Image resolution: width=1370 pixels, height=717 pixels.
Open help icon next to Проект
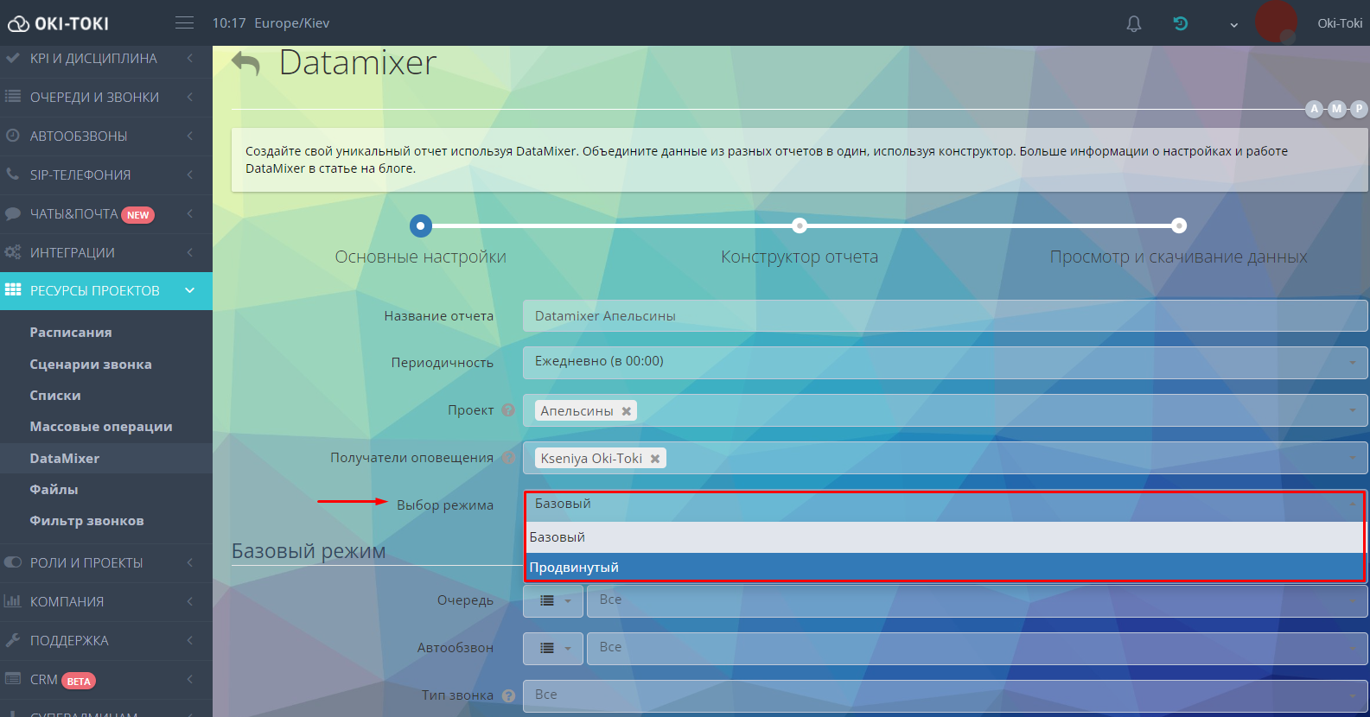tap(508, 410)
